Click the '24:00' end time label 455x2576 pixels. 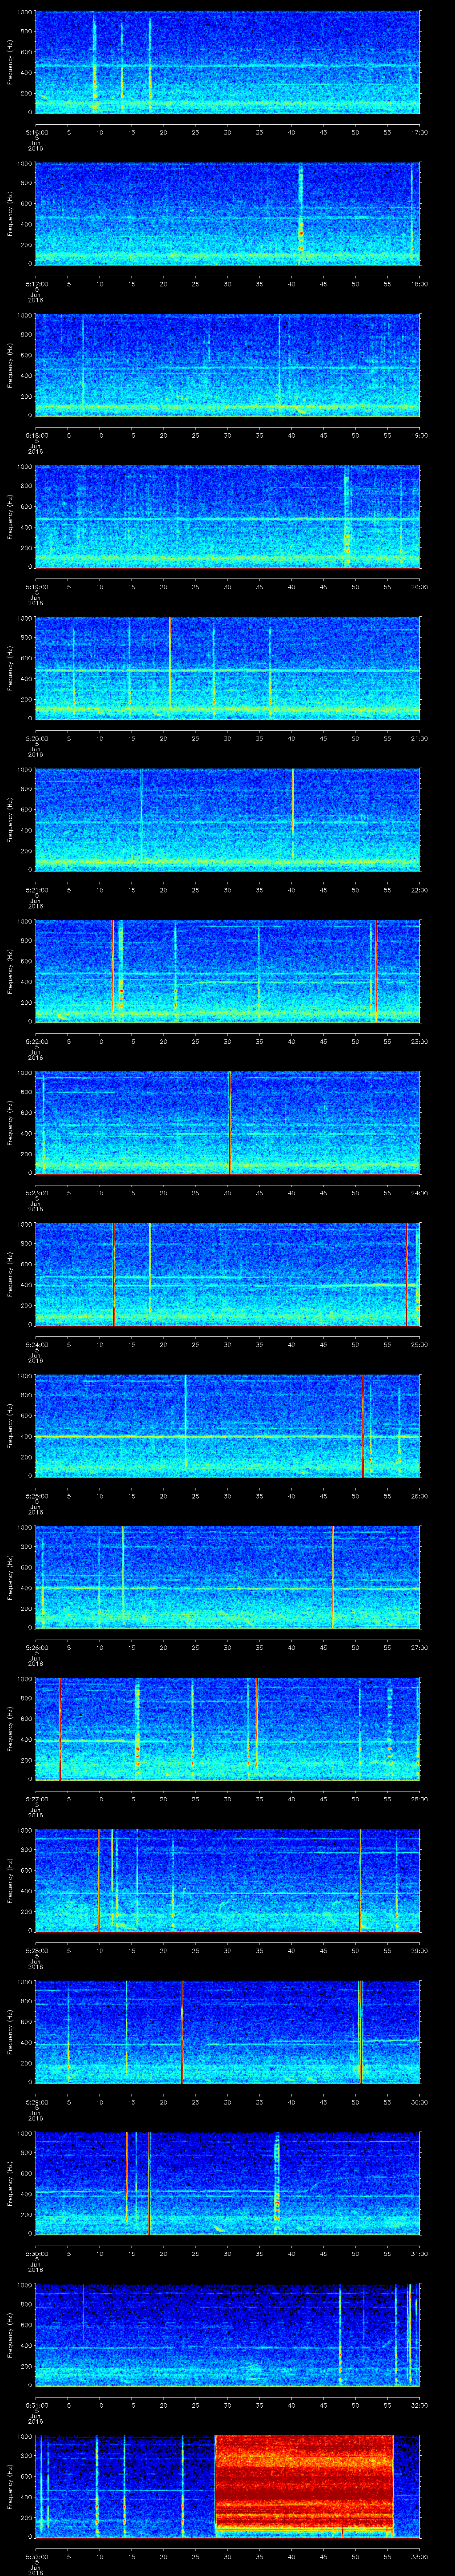[x=420, y=1193]
